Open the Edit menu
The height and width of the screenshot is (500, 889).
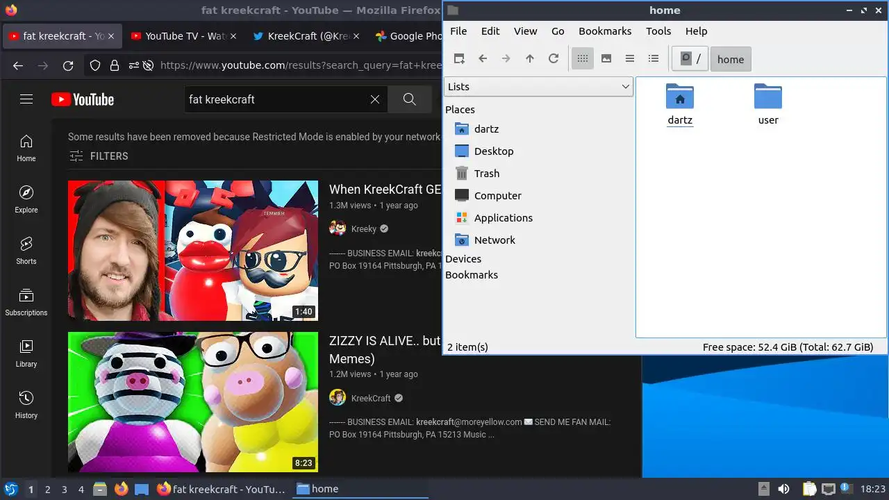point(490,31)
